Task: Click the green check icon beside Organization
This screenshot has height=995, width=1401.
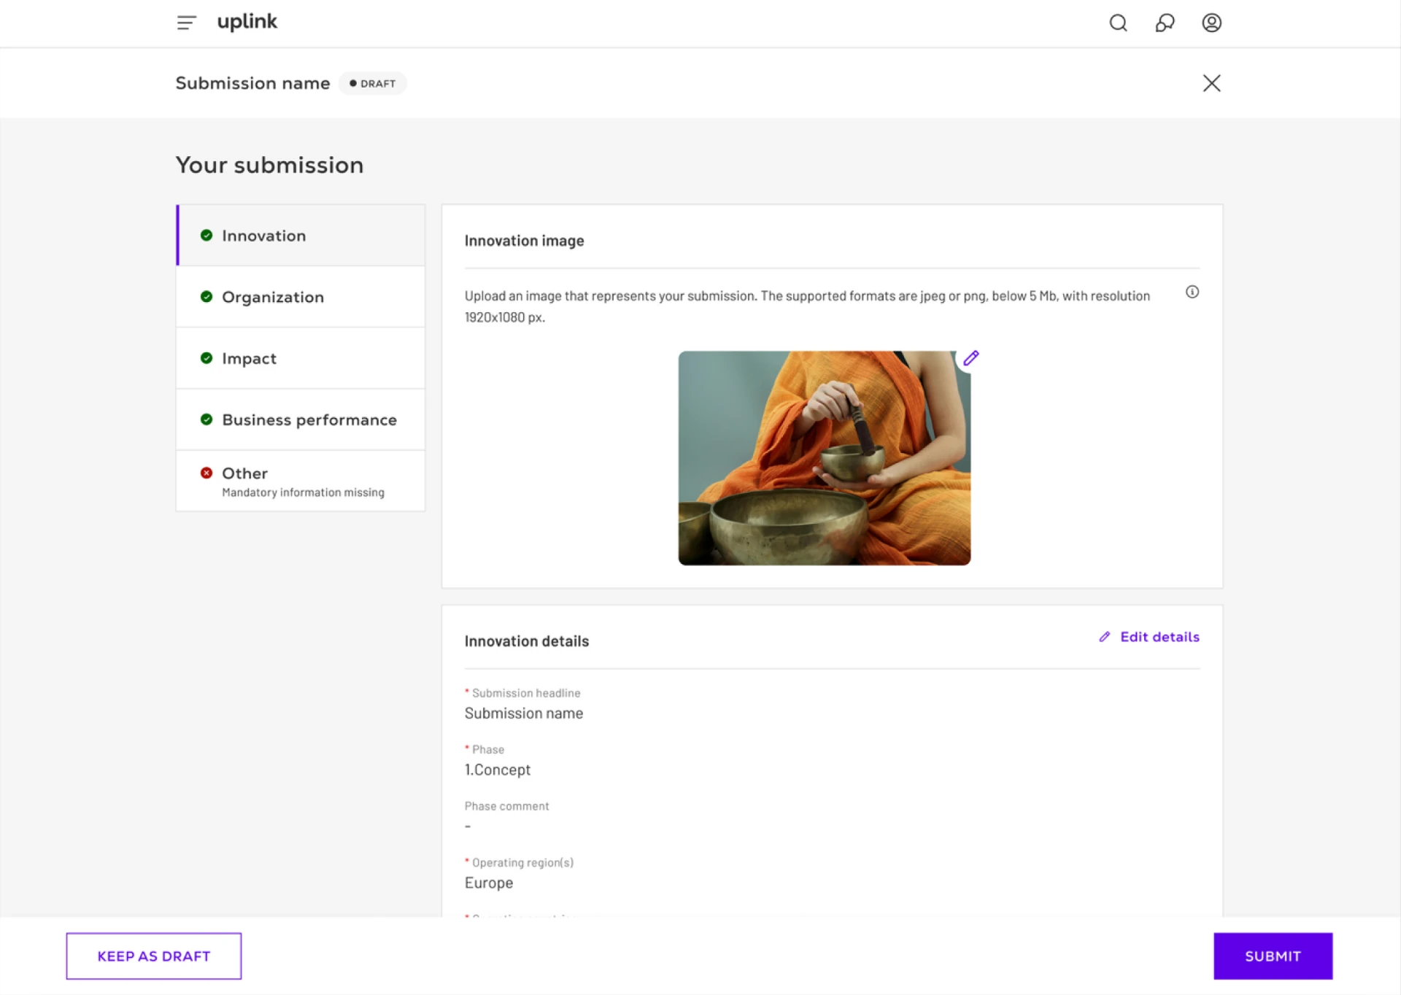Action: click(207, 296)
